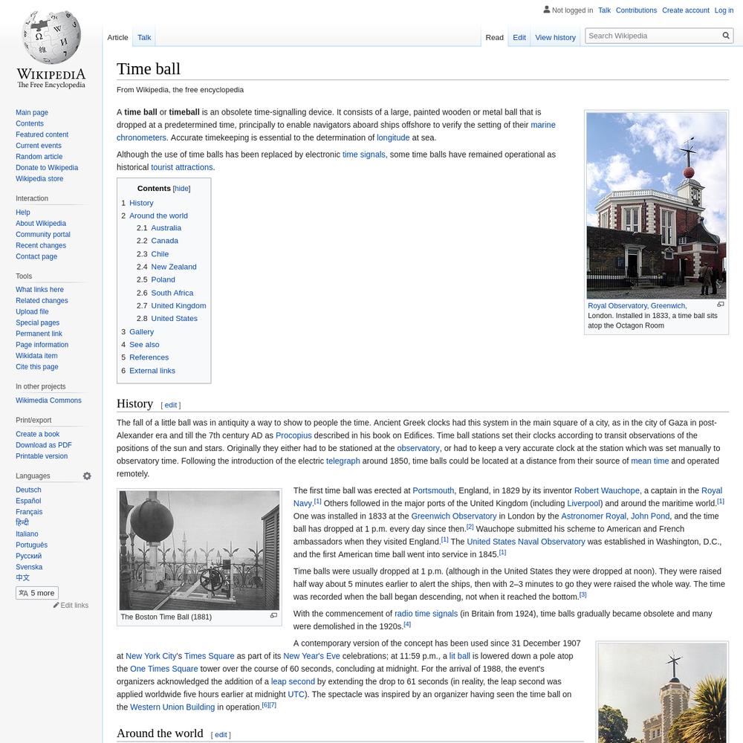
Task: Open a Random article
Action: click(x=39, y=156)
